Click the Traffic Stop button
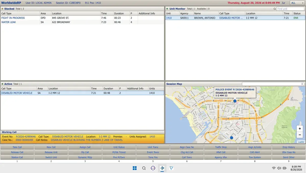The height and width of the screenshot is (173, 306). pos(221,147)
